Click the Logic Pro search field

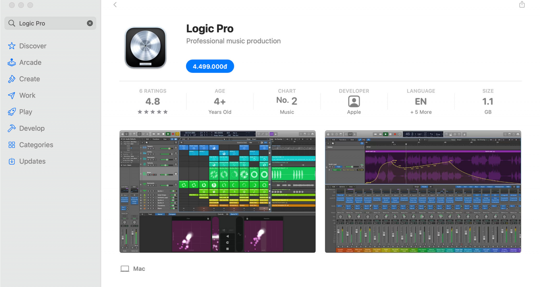[x=50, y=23]
